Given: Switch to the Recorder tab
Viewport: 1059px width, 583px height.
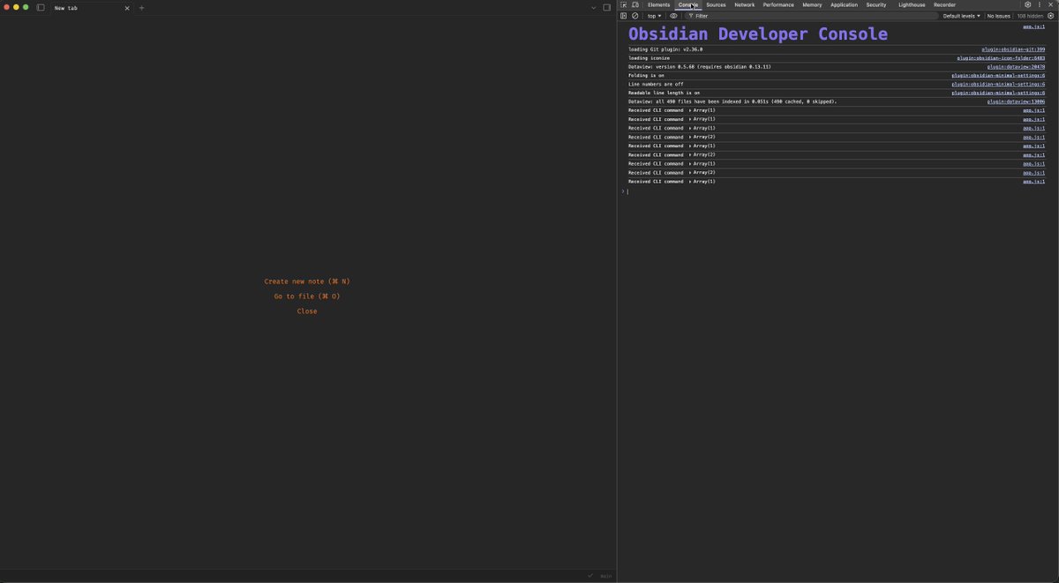Looking at the screenshot, I should coord(944,4).
